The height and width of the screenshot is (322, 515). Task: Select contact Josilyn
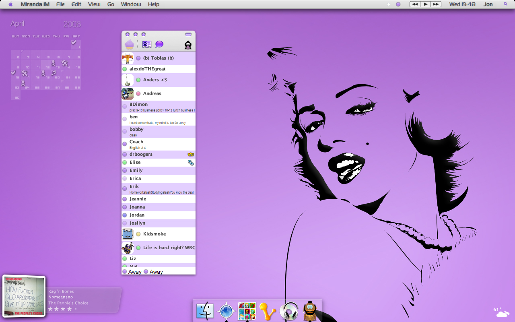pos(159,223)
